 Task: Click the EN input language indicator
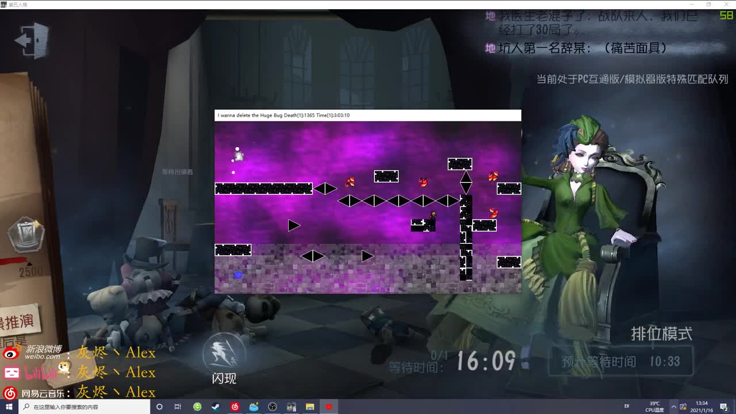[x=626, y=406]
